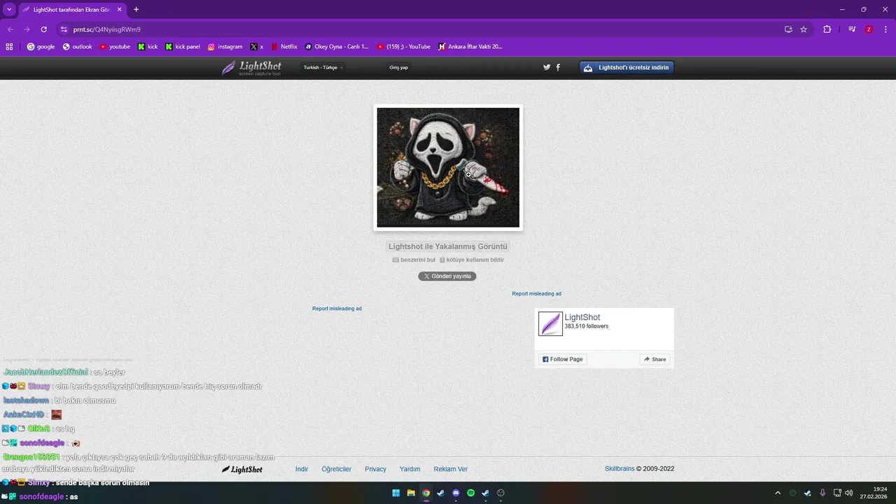
Task: Open the Chrome extensions menu
Action: pos(827,29)
